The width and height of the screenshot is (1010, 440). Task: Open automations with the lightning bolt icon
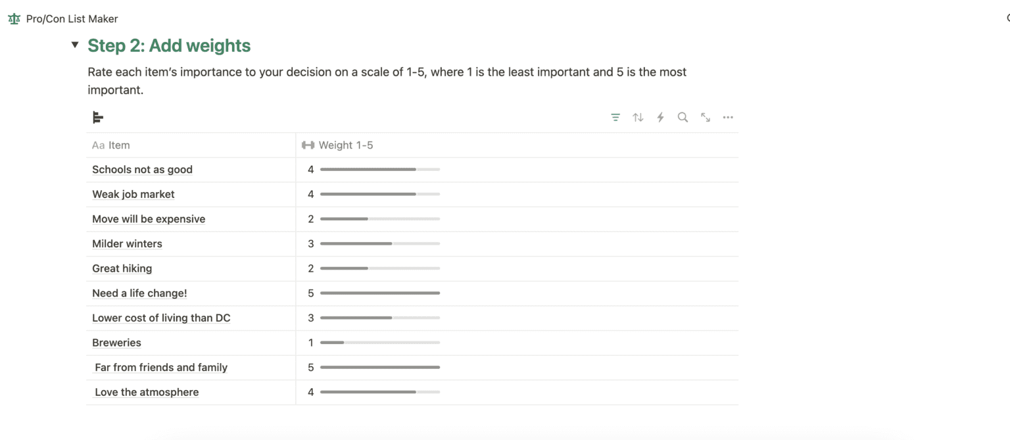point(660,117)
